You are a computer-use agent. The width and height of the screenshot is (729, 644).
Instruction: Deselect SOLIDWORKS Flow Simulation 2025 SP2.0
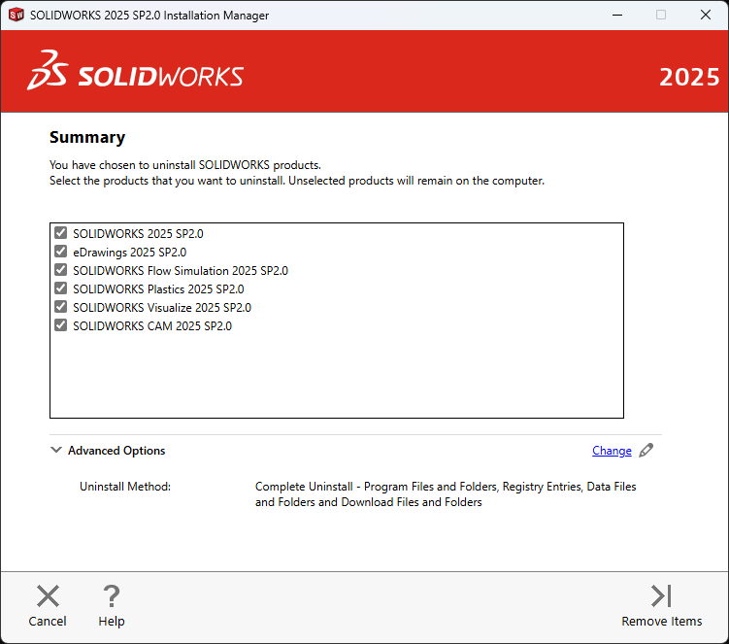(61, 270)
